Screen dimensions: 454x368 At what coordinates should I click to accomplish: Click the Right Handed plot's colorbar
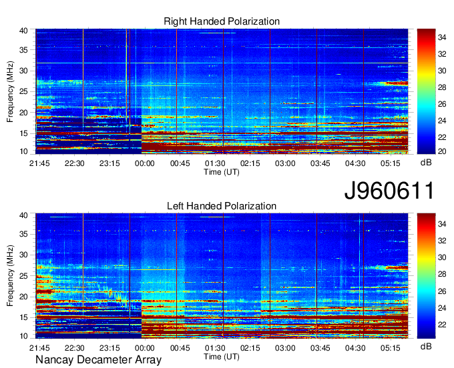click(426, 91)
